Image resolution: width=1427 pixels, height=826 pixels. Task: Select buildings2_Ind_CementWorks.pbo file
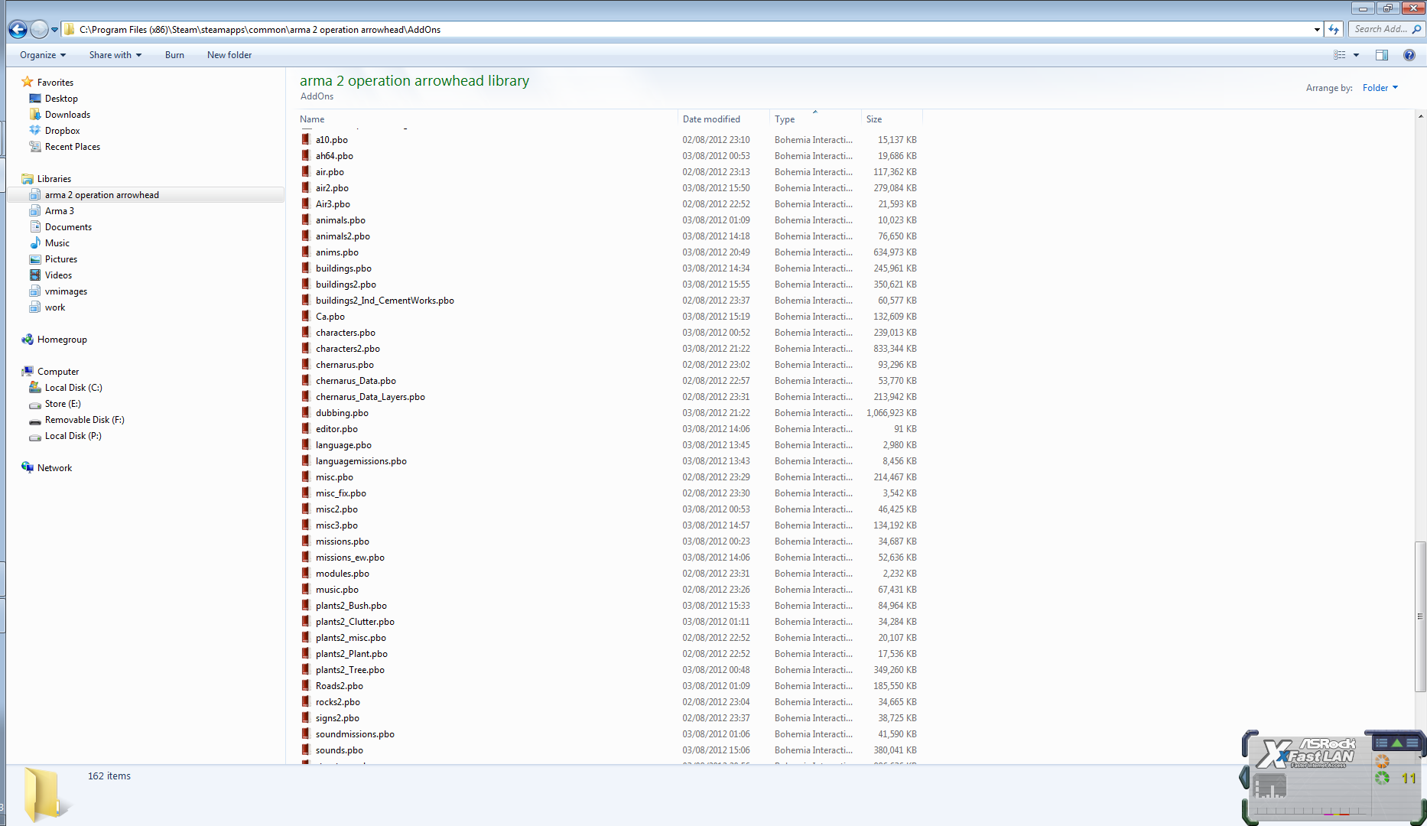click(385, 301)
